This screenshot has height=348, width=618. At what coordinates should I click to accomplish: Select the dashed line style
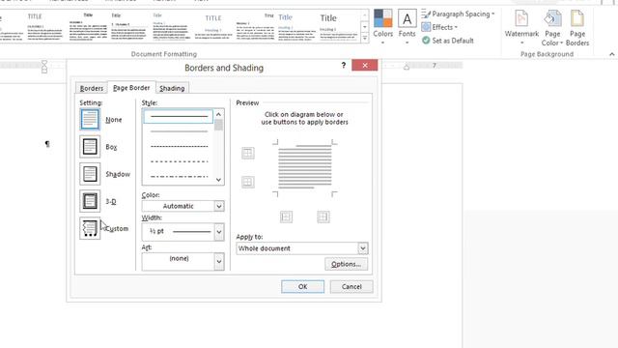pos(179,161)
